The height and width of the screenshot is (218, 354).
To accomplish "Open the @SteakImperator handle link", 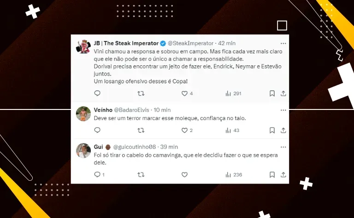I will (x=190, y=43).
